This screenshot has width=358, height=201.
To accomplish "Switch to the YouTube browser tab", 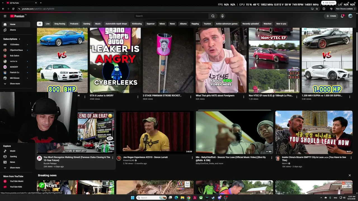I will pyautogui.click(x=21, y=3).
